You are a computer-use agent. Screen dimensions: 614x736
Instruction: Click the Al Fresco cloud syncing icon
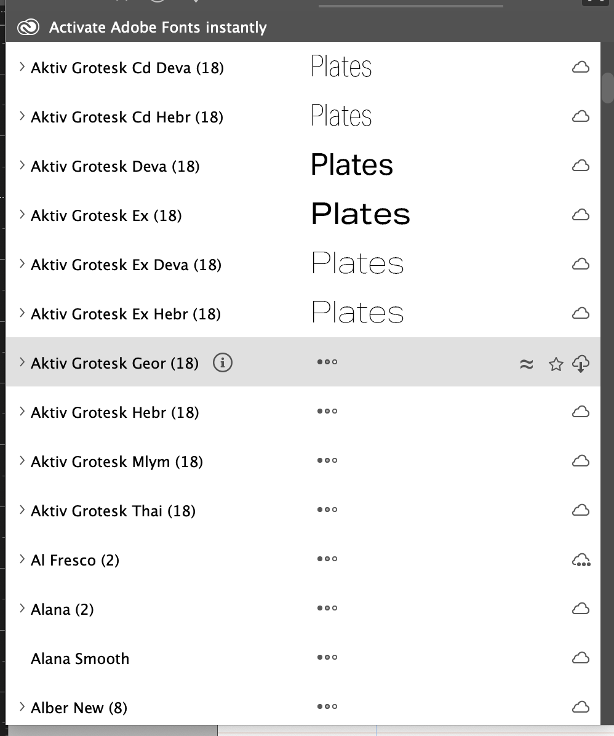point(581,560)
